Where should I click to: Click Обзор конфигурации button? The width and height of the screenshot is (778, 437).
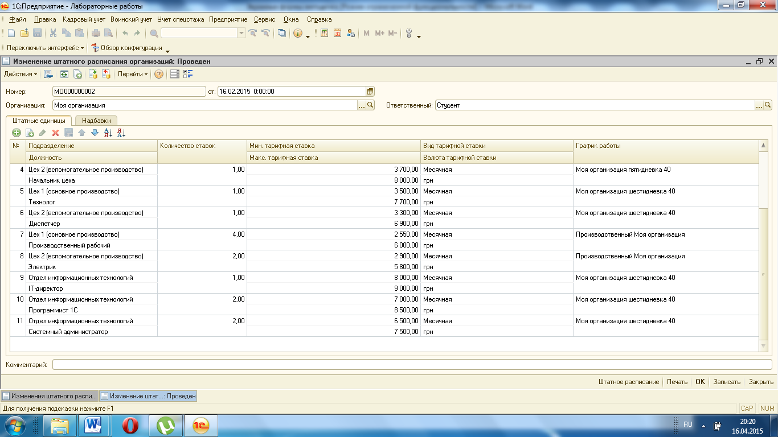[126, 48]
